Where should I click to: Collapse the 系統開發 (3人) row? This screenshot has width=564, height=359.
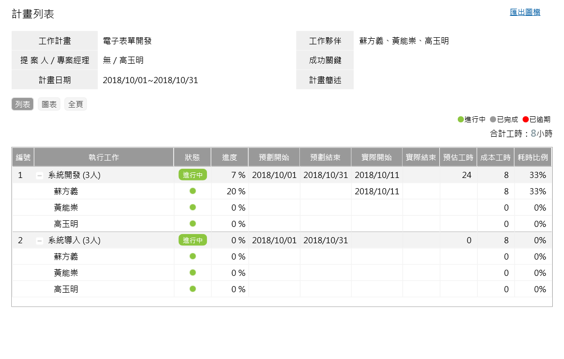point(39,175)
